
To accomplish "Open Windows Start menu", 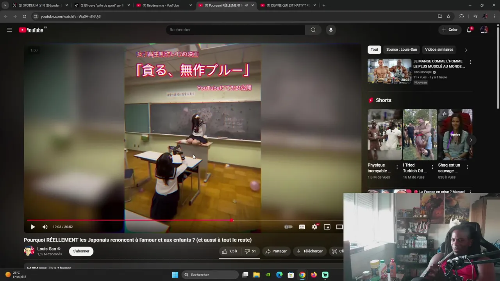I will pos(175,275).
